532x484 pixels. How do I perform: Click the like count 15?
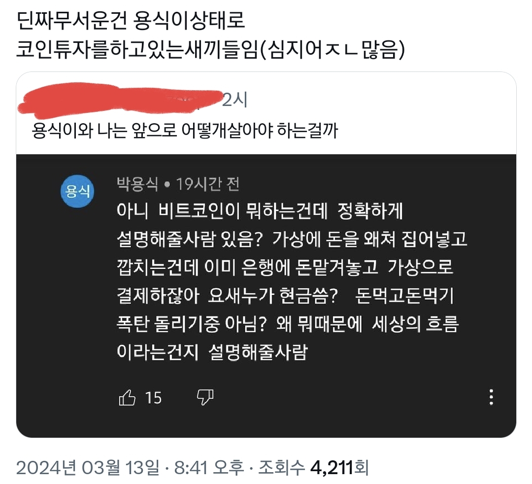[153, 398]
